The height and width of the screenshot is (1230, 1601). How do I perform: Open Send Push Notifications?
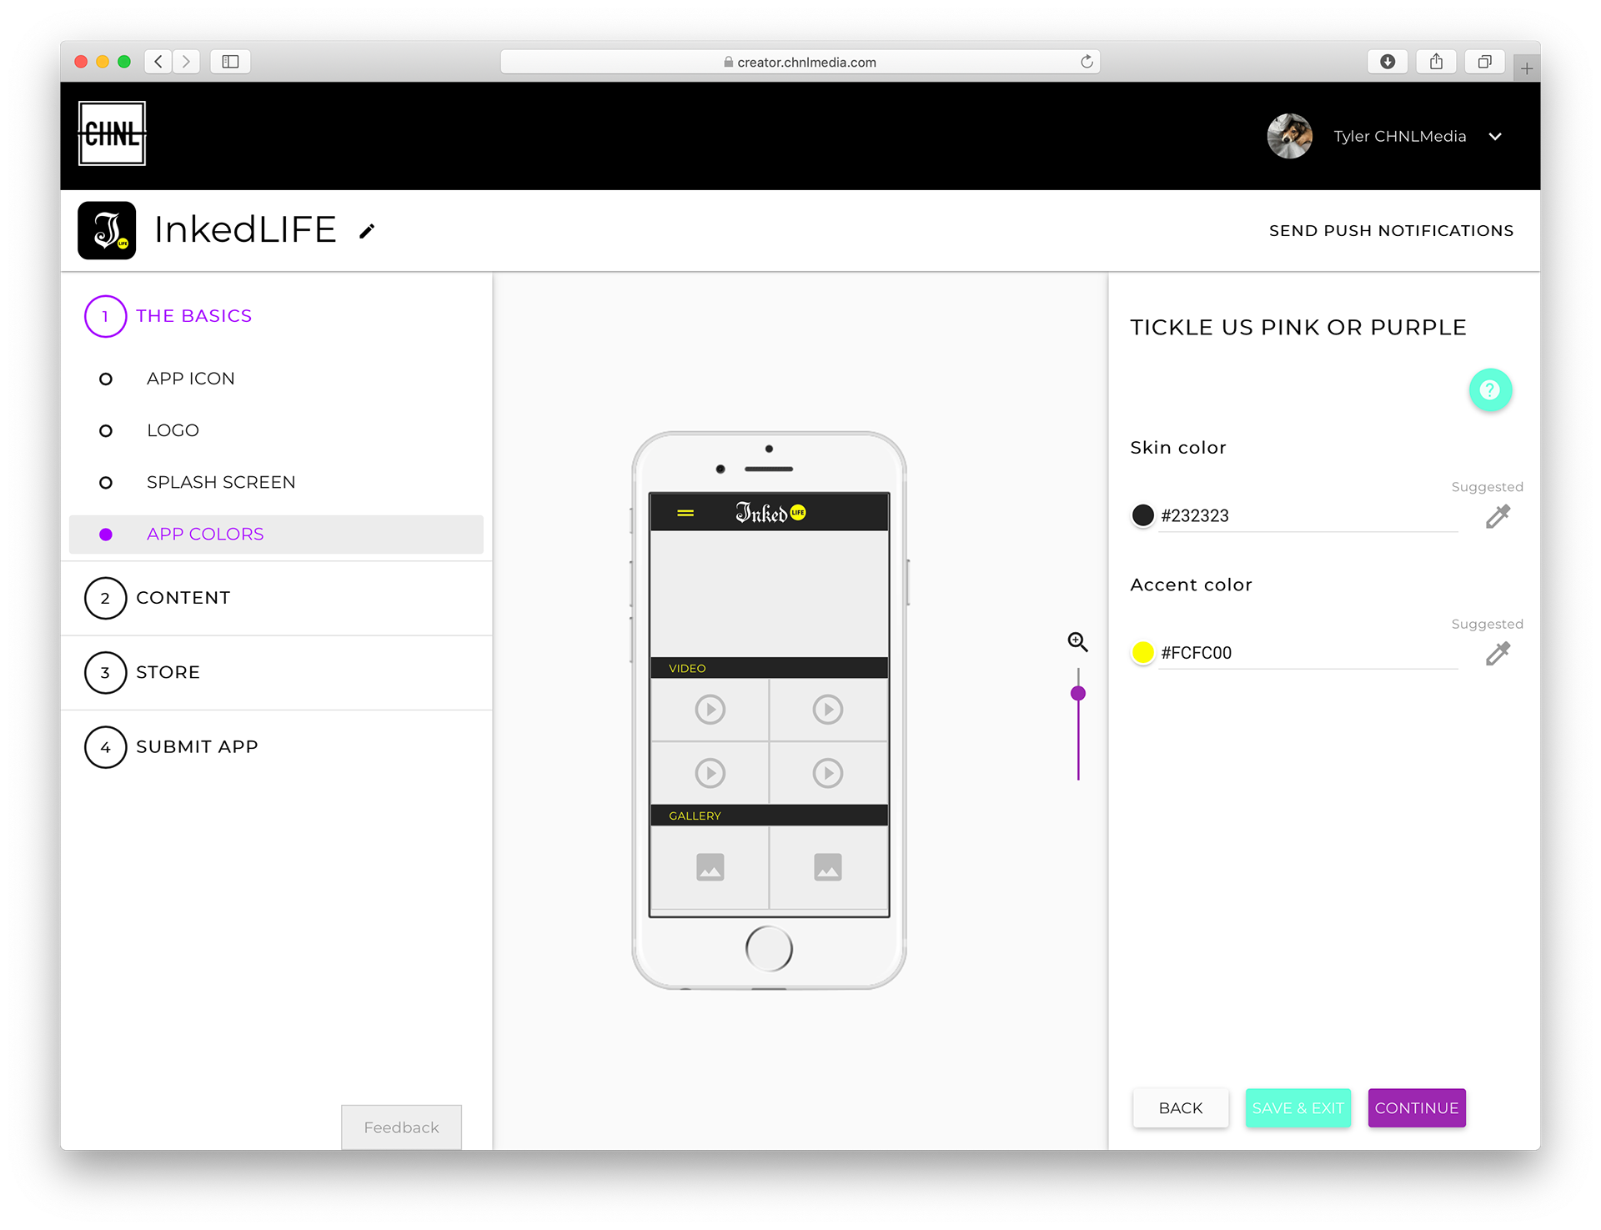1391,231
